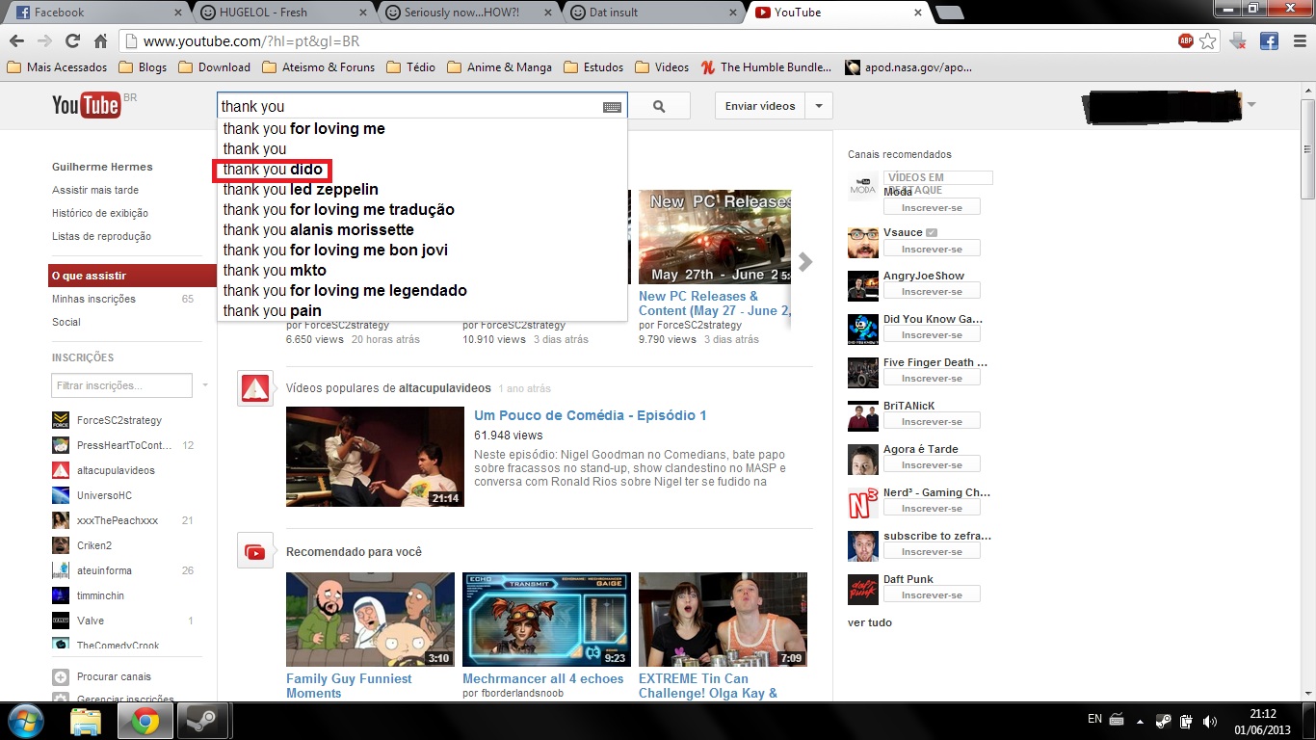This screenshot has height=740, width=1316.
Task: Click the Daft Punk channel avatar
Action: point(863,589)
